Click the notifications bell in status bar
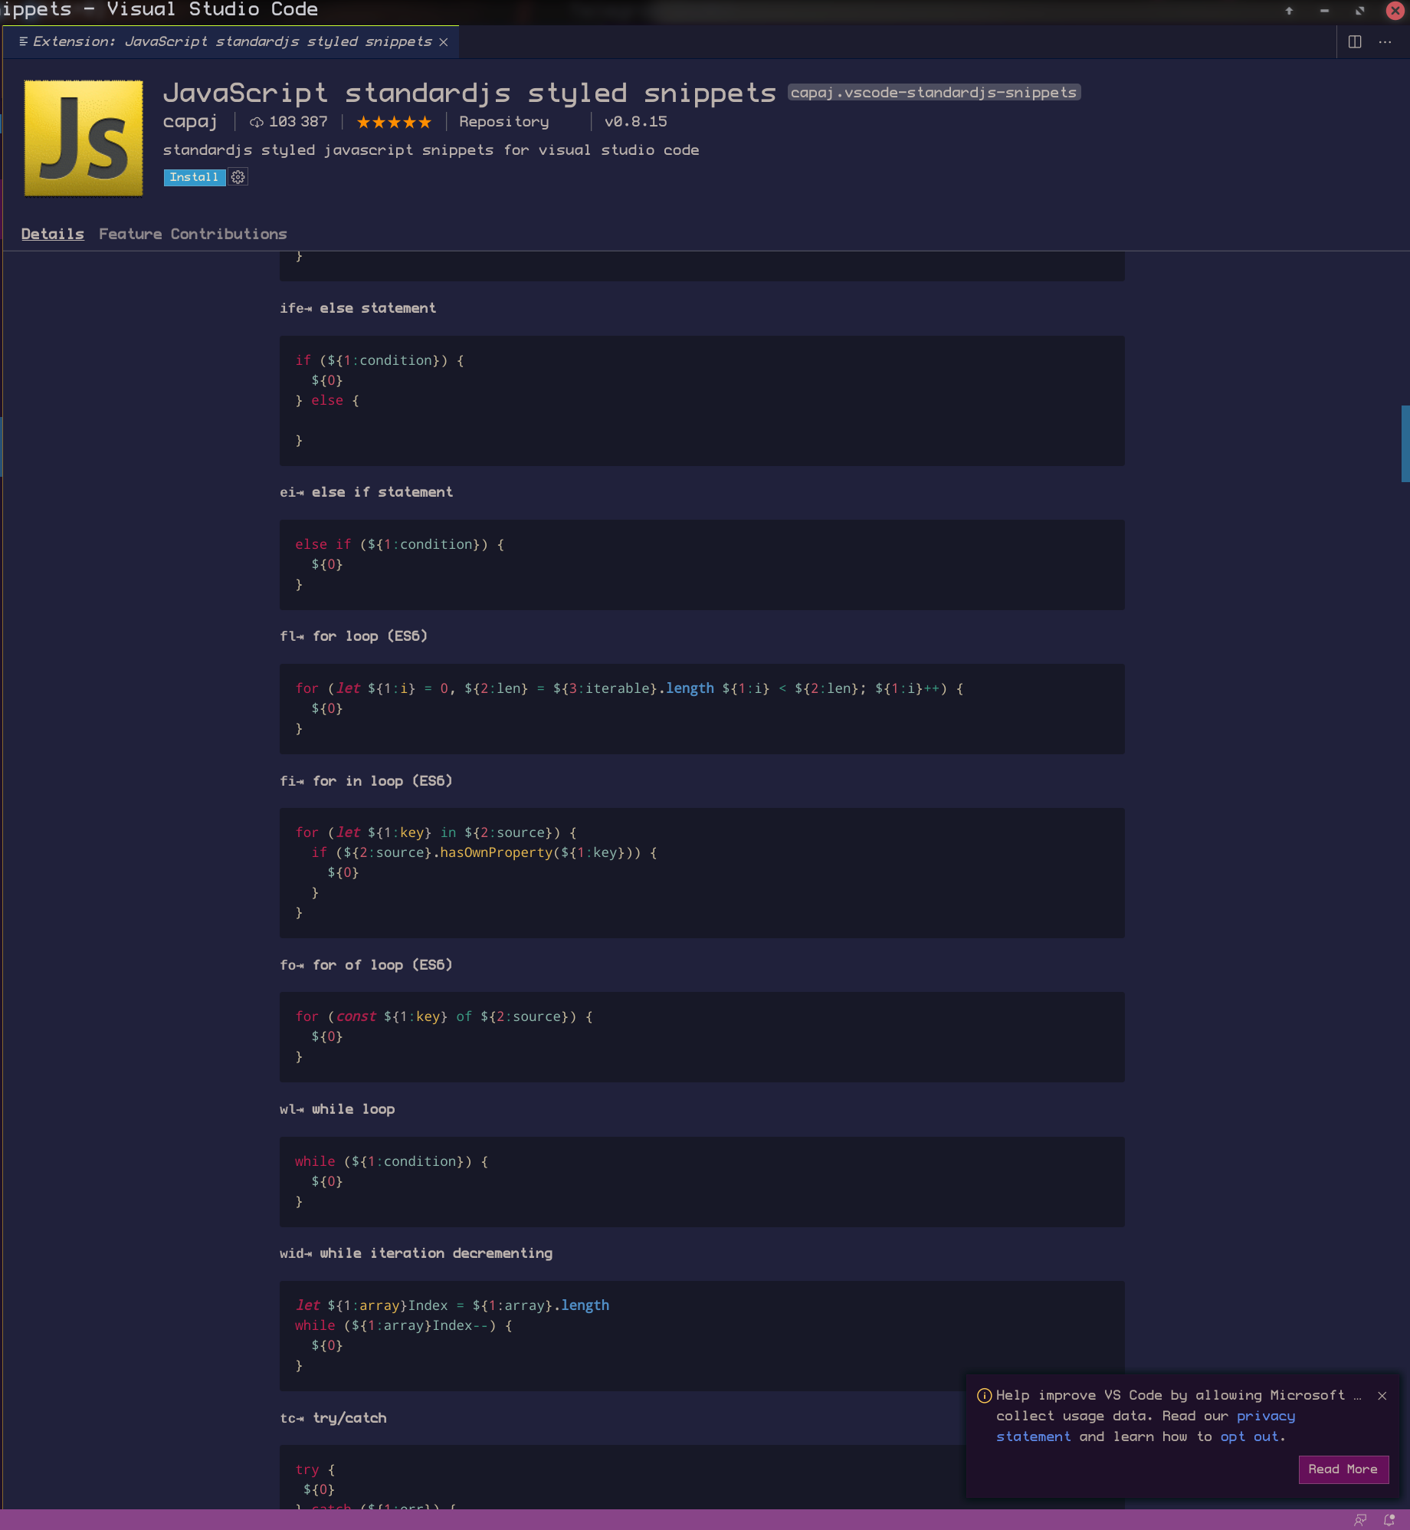Screen dimensions: 1410x1530 point(1389,1520)
